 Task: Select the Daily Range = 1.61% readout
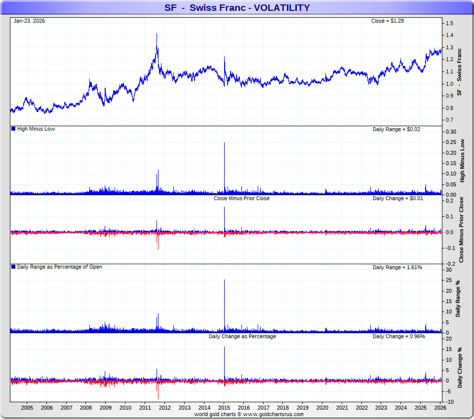point(397,267)
